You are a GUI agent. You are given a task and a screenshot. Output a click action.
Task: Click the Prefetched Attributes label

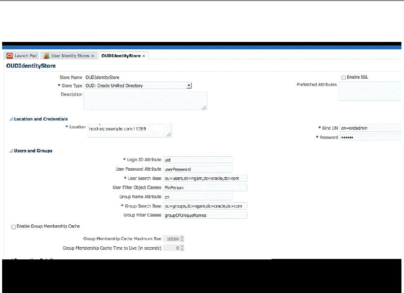click(317, 84)
